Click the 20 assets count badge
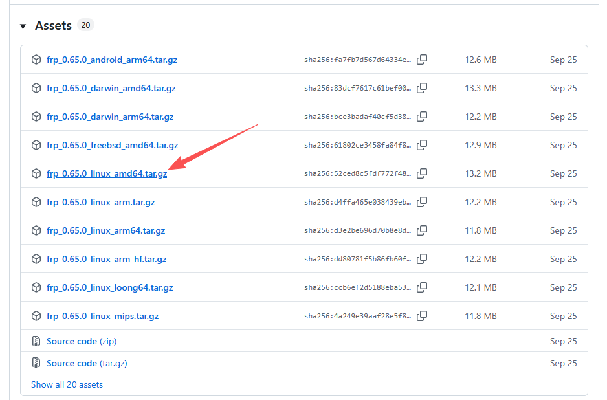This screenshot has width=607, height=400. [85, 25]
